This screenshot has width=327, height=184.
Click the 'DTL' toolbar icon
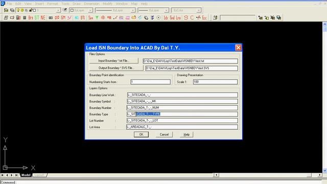coord(83,18)
